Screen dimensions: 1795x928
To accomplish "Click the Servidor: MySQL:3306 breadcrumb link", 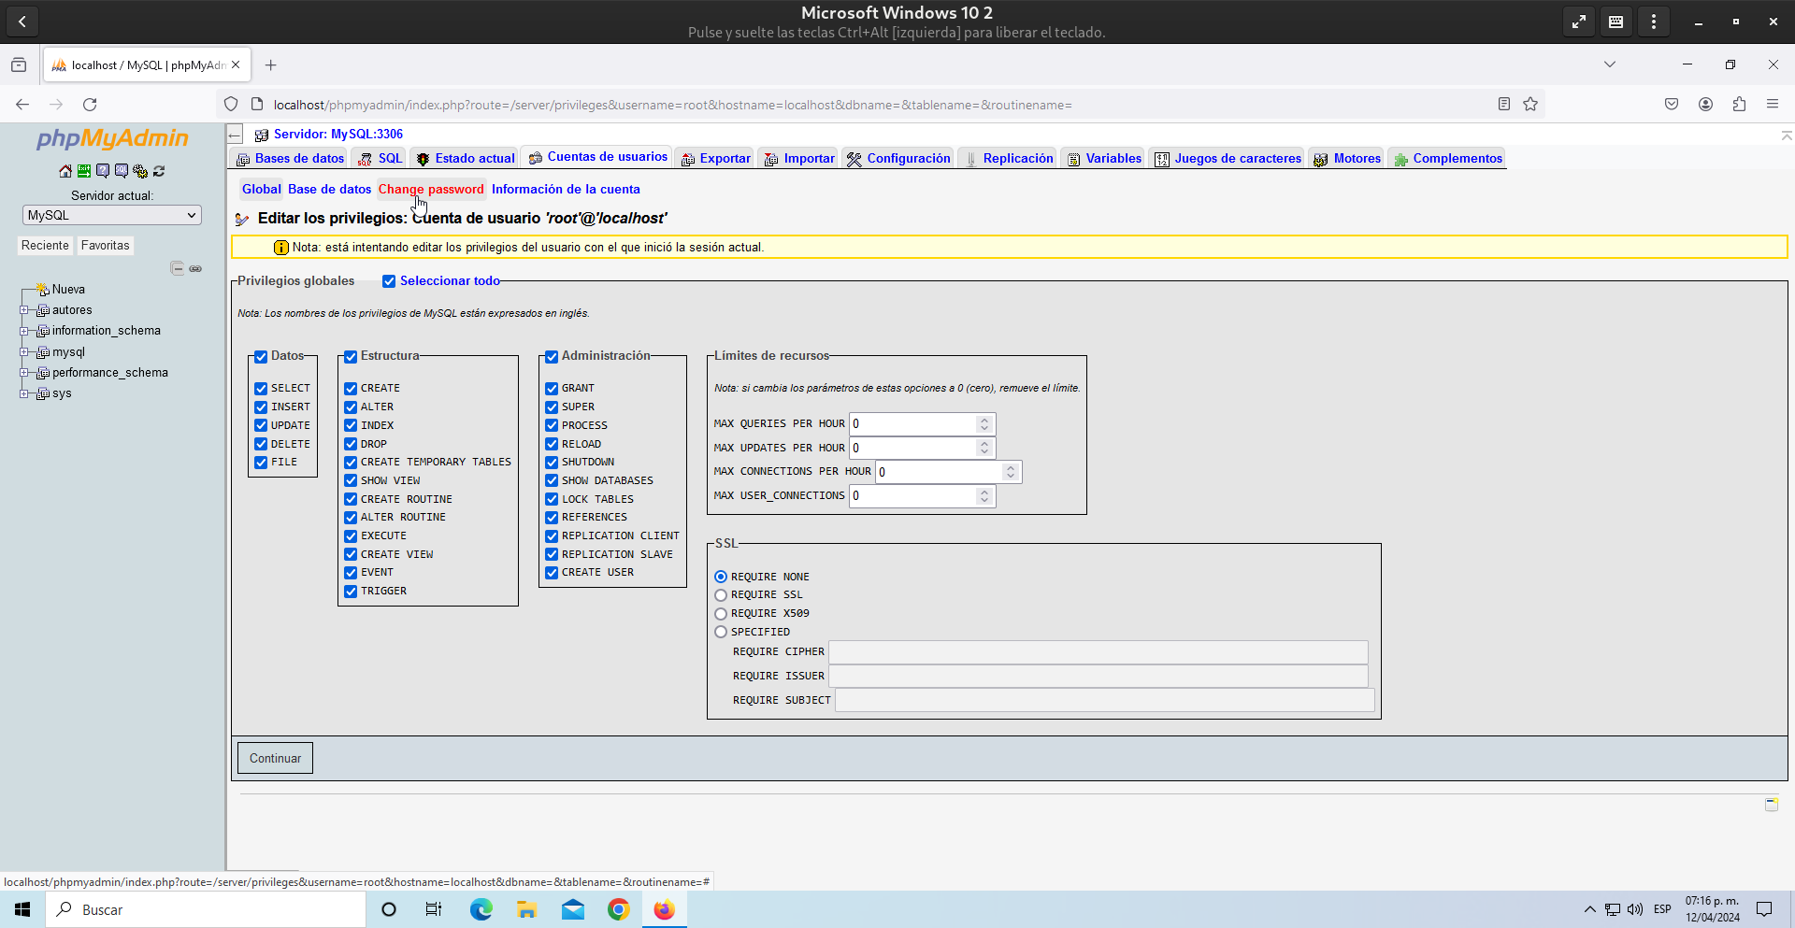I will 338,135.
